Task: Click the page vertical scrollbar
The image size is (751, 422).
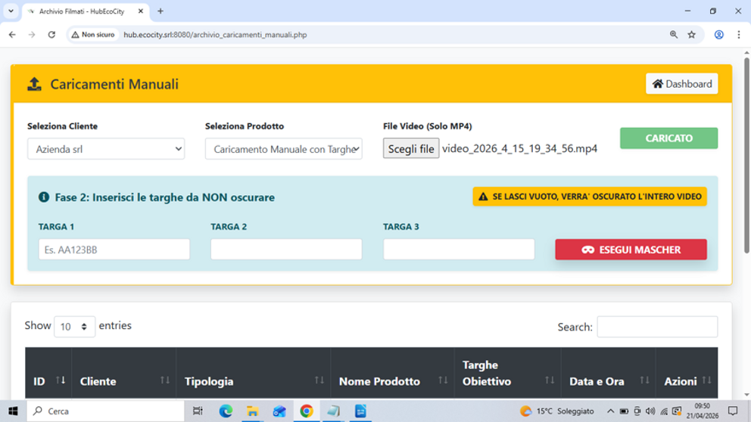Action: point(746,156)
